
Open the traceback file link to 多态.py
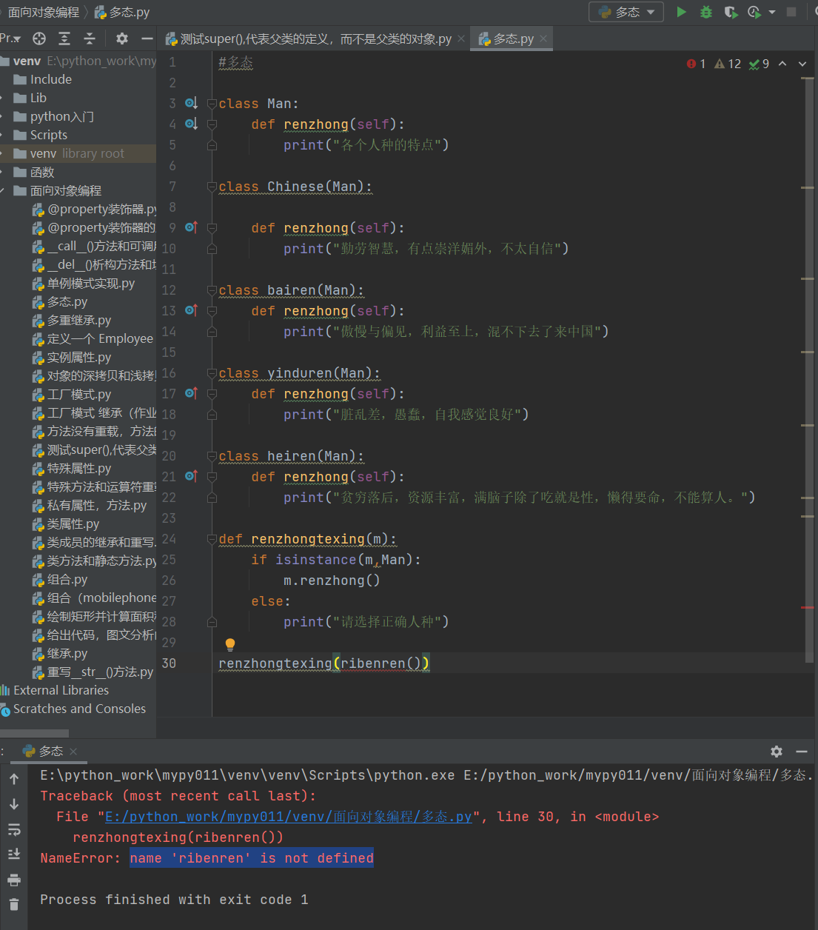[x=288, y=817]
